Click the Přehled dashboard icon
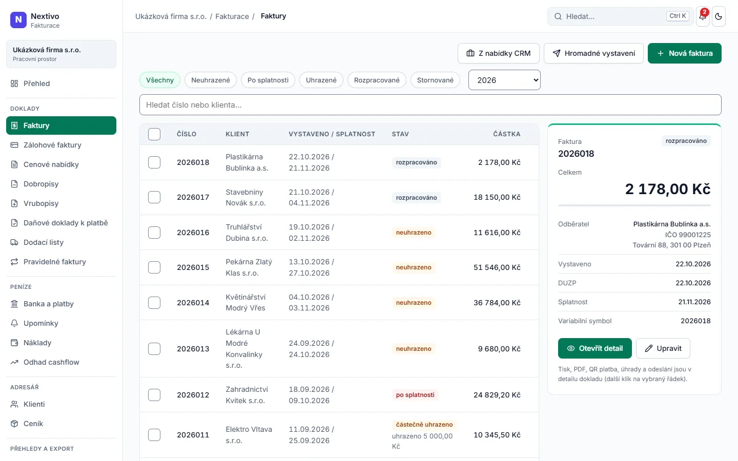The image size is (738, 461). pos(14,83)
